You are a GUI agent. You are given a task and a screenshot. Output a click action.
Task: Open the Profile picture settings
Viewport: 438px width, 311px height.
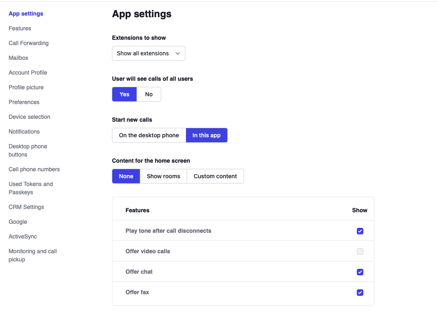26,87
